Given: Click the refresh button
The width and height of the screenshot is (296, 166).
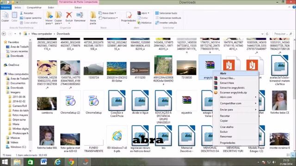Looking at the screenshot, I should pos(267,34).
